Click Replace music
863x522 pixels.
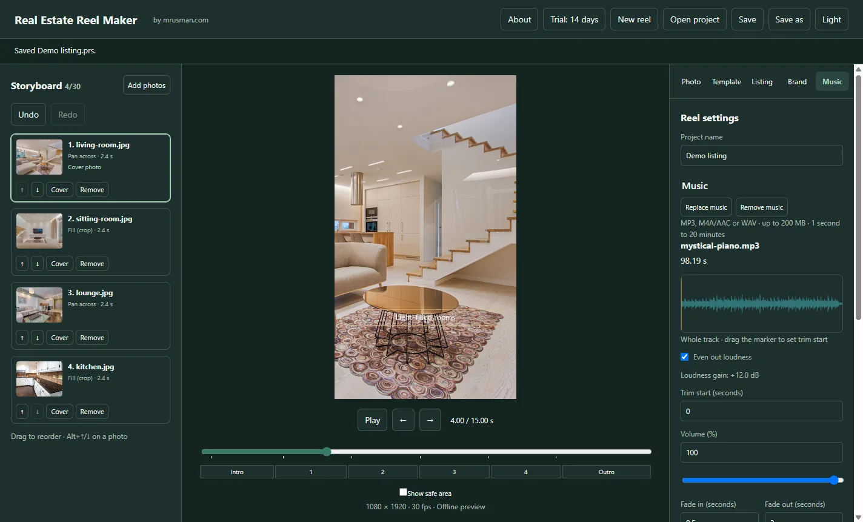tap(706, 207)
